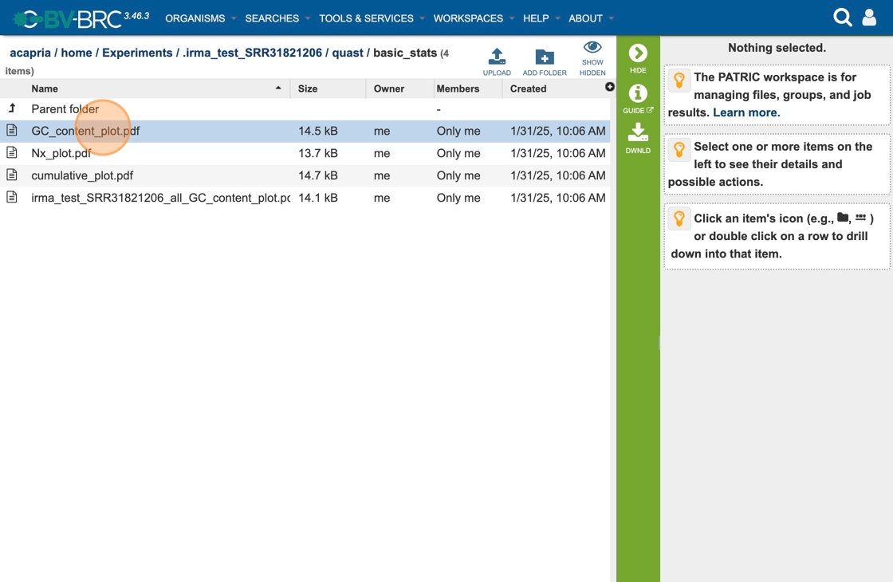Expand Searches dropdown arrow
Viewport: 893px width, 582px height.
pyautogui.click(x=308, y=18)
